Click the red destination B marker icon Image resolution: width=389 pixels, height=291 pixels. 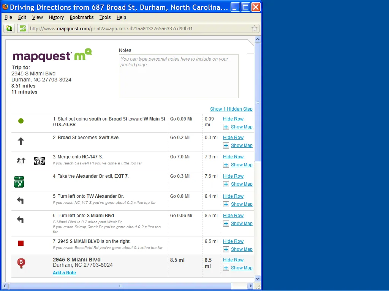coord(21,263)
